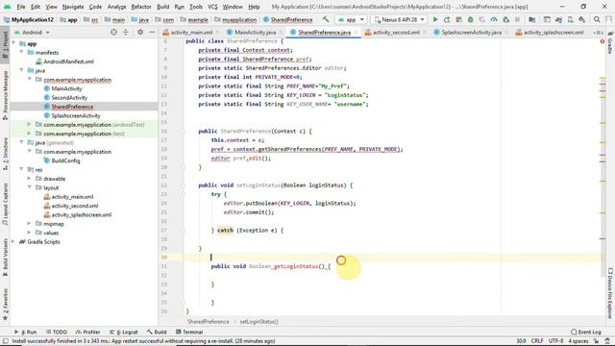Click the Stop square icon in toolbar
Screen dimensions: 615x346
pyautogui.click(x=517, y=19)
